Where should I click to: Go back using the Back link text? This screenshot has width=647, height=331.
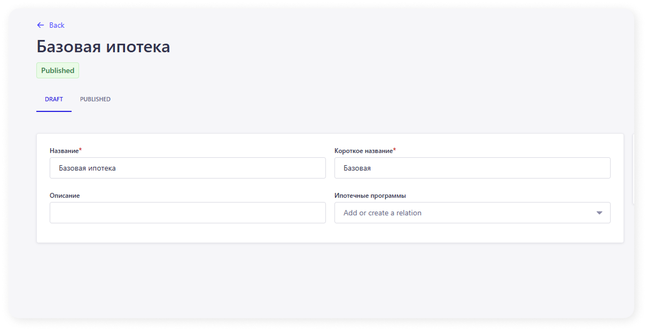(57, 25)
